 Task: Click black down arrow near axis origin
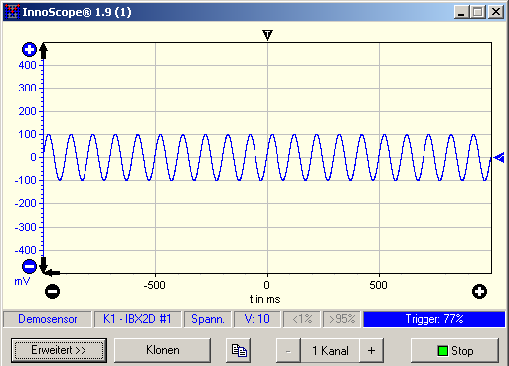click(x=43, y=264)
